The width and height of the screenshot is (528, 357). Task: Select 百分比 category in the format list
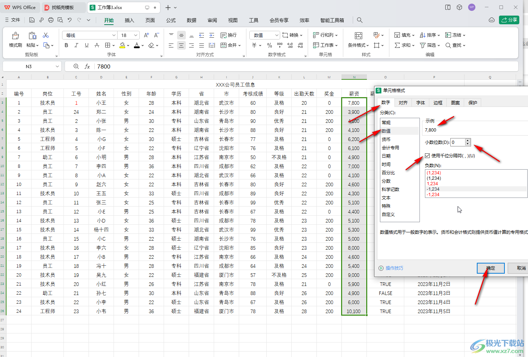click(400, 173)
